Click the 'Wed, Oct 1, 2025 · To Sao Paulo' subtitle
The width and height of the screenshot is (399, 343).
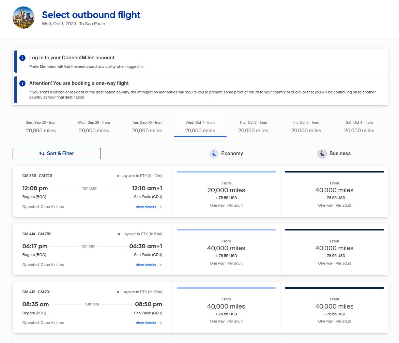[x=74, y=24]
